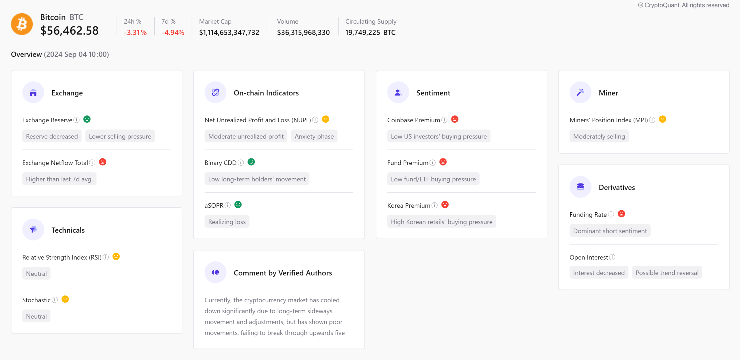Click the Sentiment person icon
740x360 pixels.
click(398, 92)
